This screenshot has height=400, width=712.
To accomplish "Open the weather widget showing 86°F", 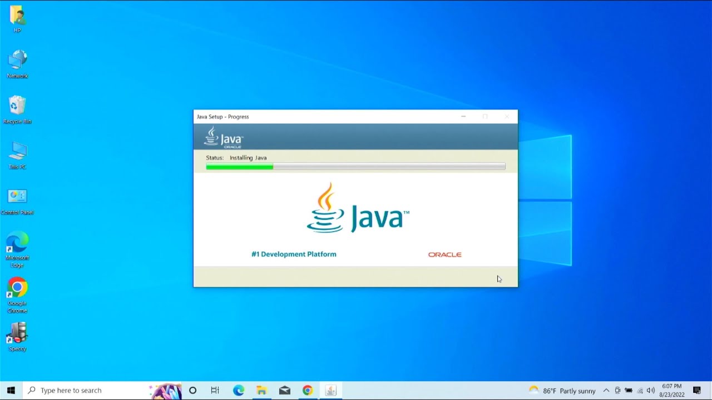I will click(562, 391).
